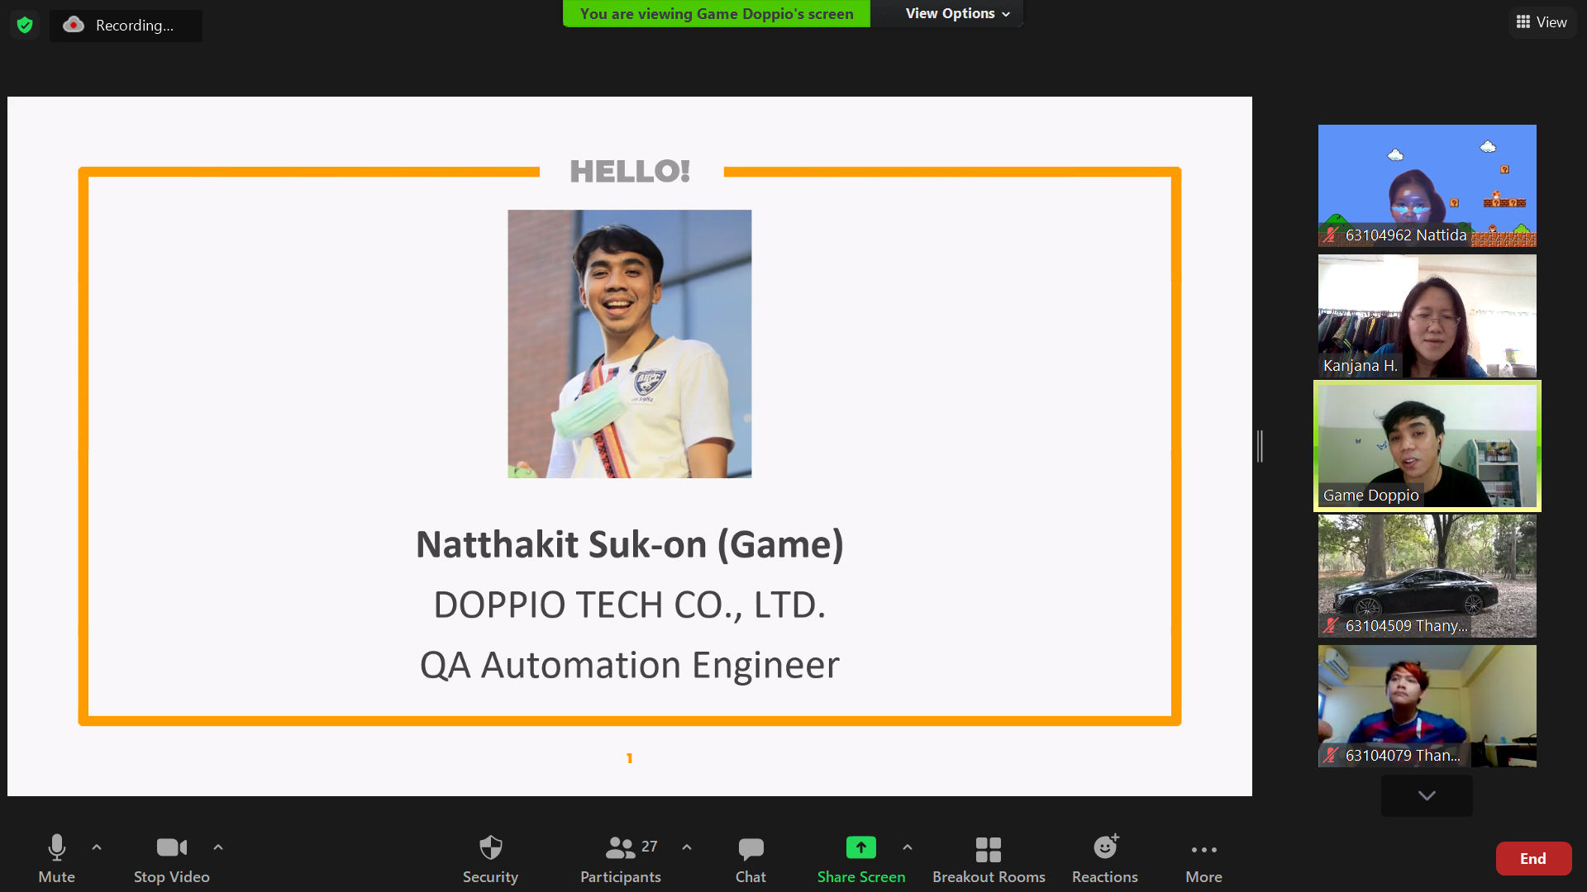Click the View layout button
Viewport: 1587px width, 892px height.
(1542, 22)
